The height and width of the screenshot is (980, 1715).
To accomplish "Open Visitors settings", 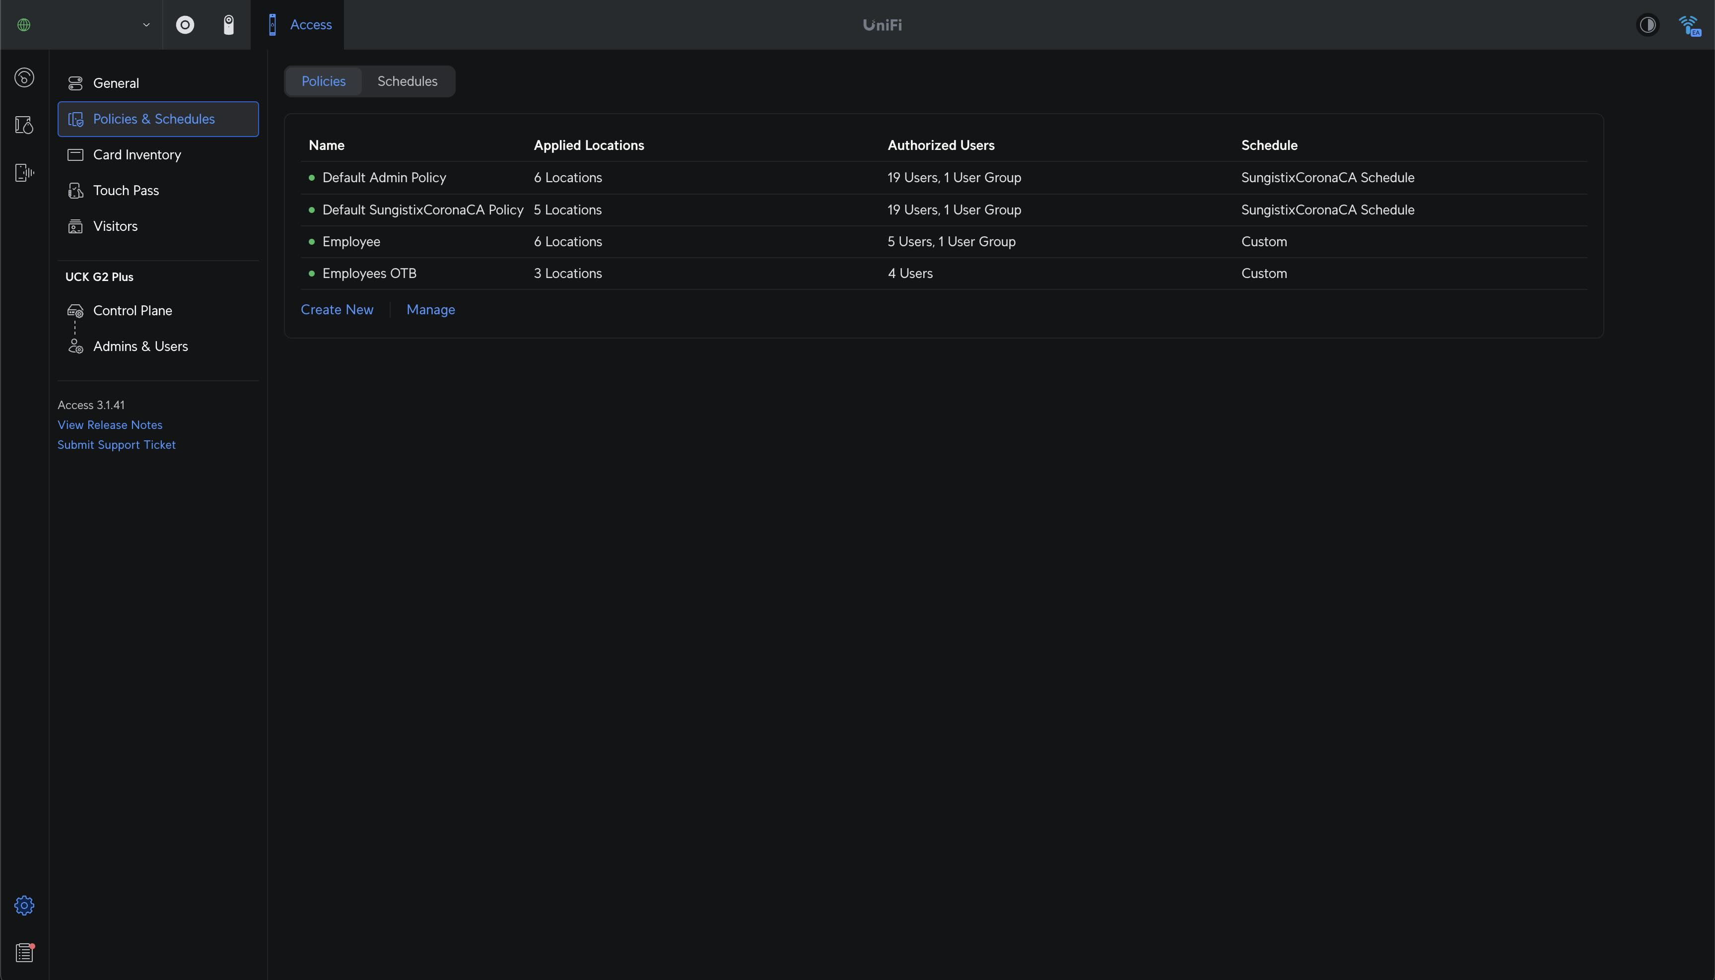I will pyautogui.click(x=158, y=226).
